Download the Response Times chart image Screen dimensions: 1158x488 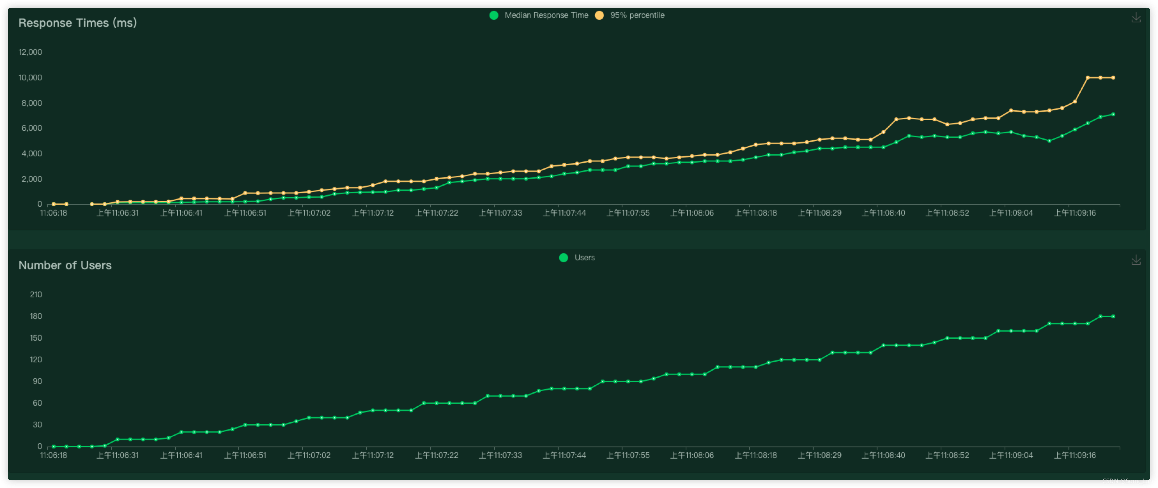coord(1136,18)
